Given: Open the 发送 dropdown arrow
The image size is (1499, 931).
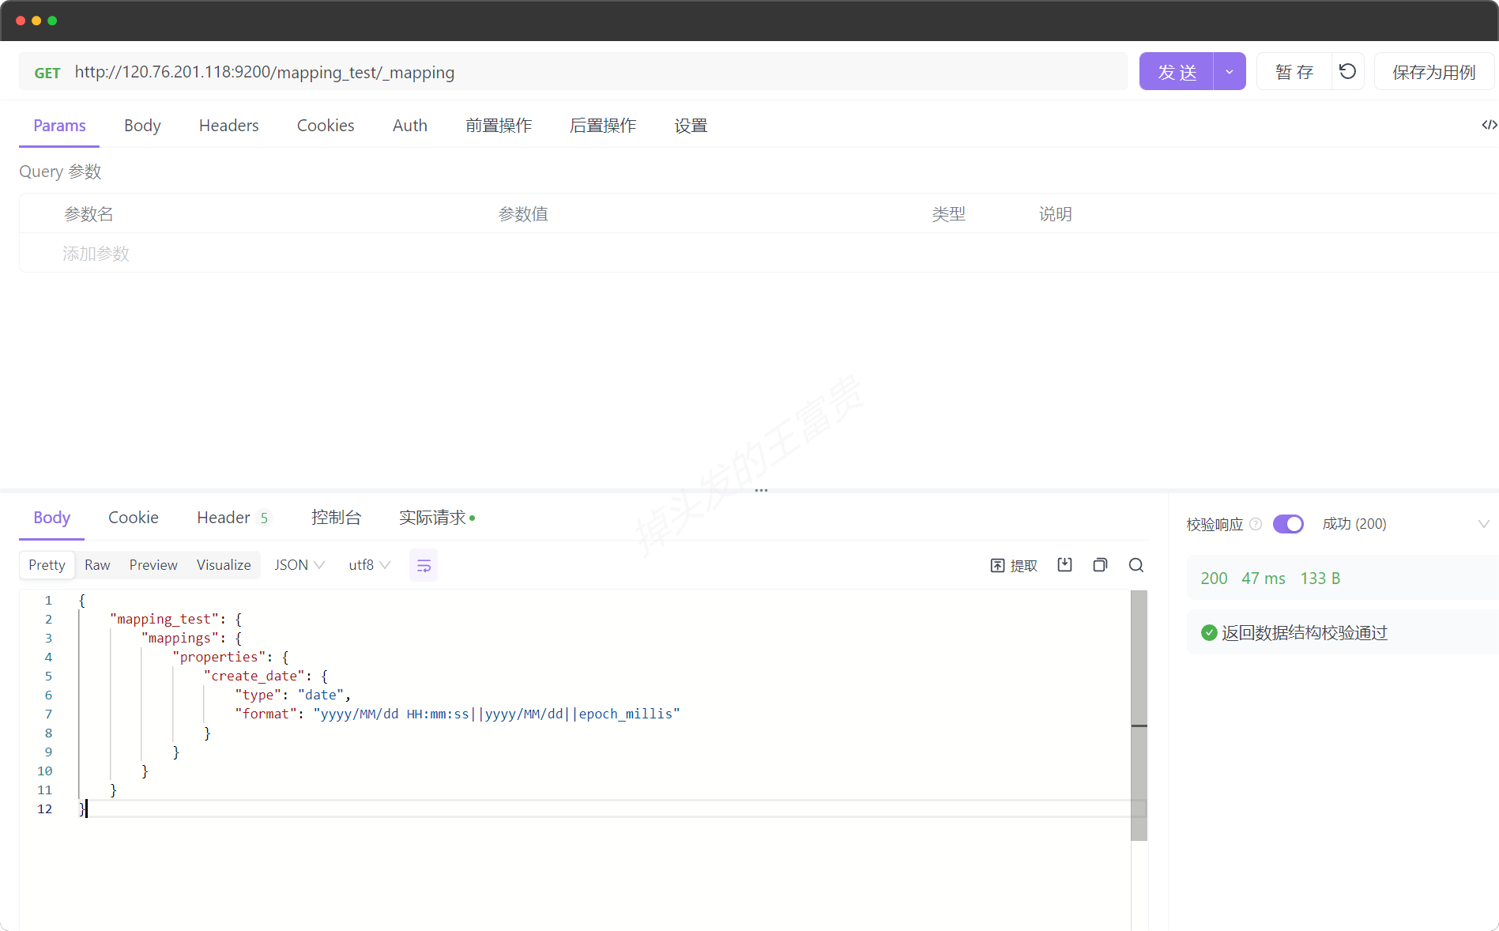Looking at the screenshot, I should [1230, 72].
